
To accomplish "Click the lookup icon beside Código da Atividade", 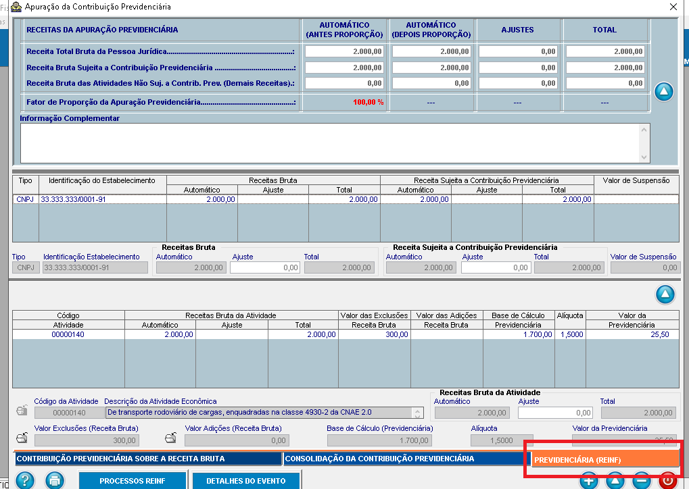I will [22, 411].
